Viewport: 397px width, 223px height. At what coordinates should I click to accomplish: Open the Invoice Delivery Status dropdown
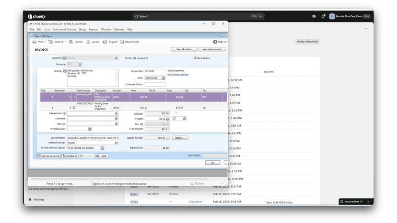tap(102, 148)
